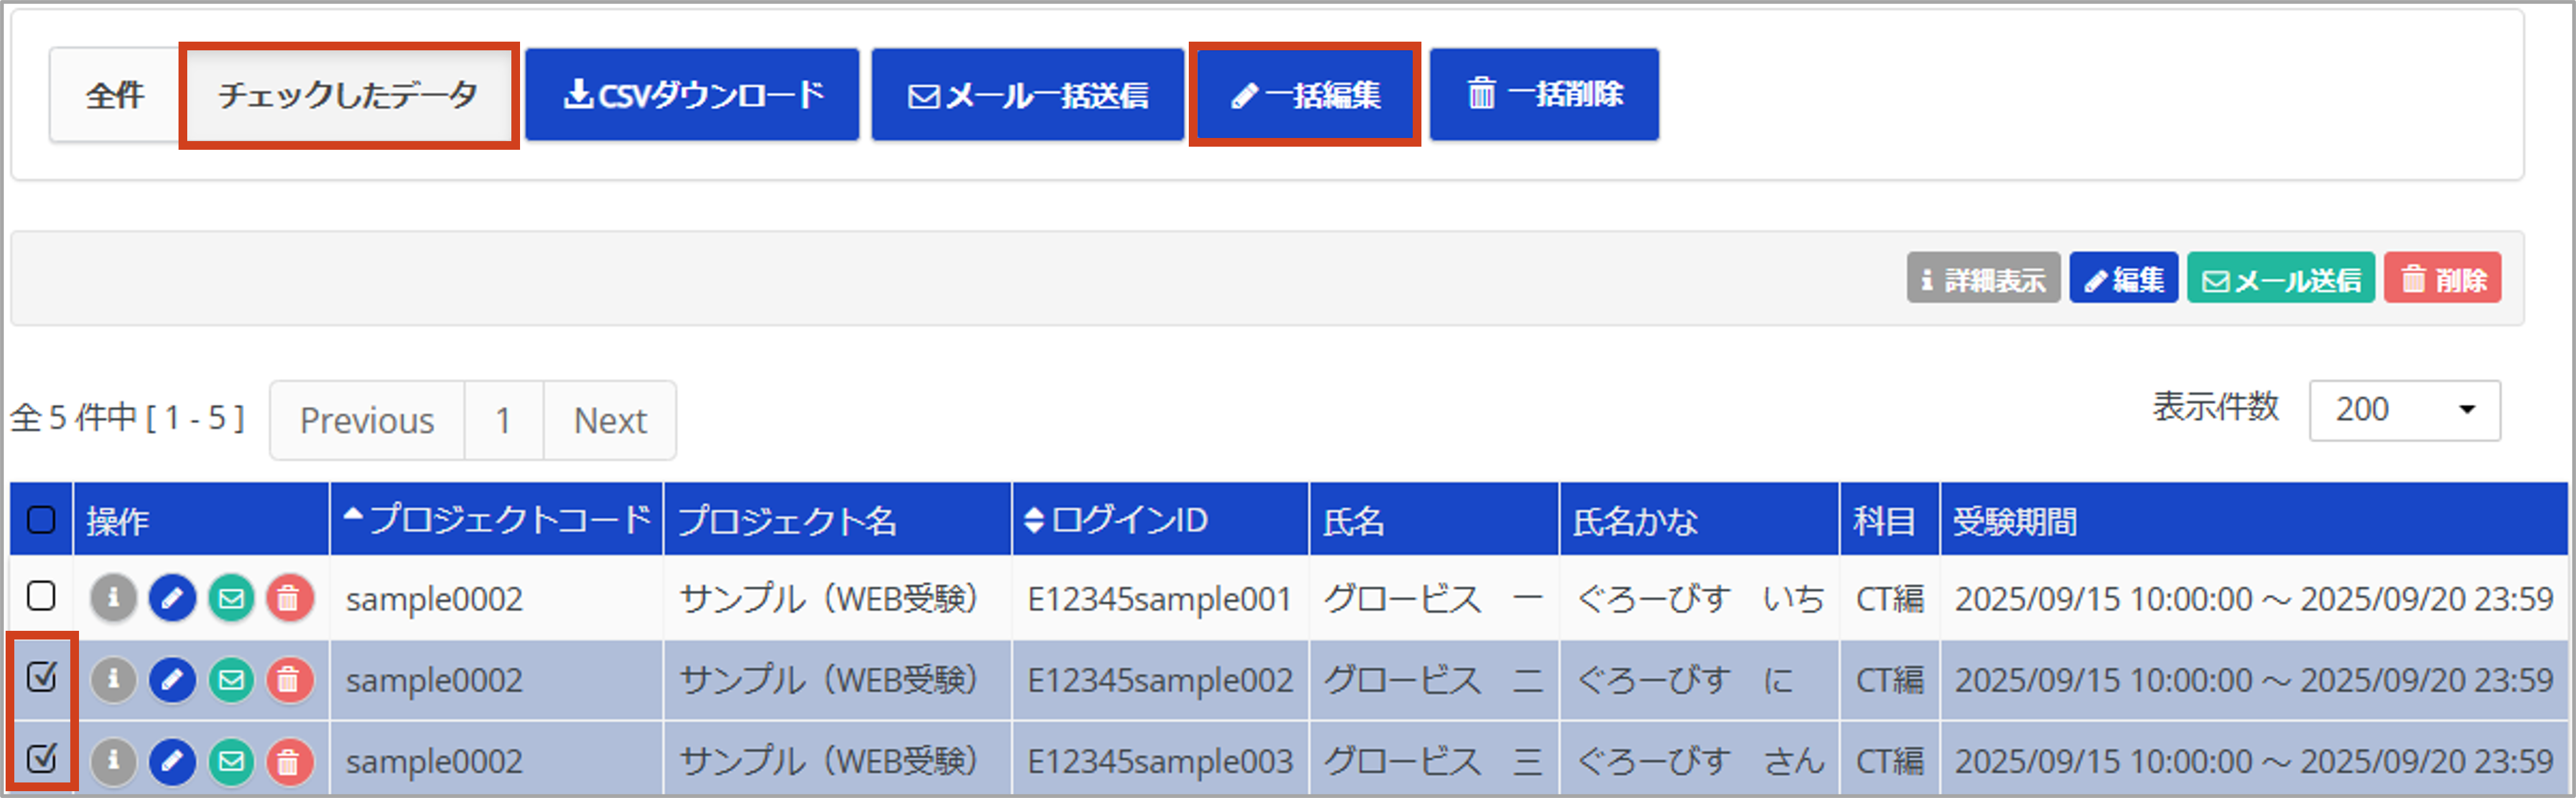Click name cell グロービス 三
2576x798 pixels.
pyautogui.click(x=1433, y=761)
